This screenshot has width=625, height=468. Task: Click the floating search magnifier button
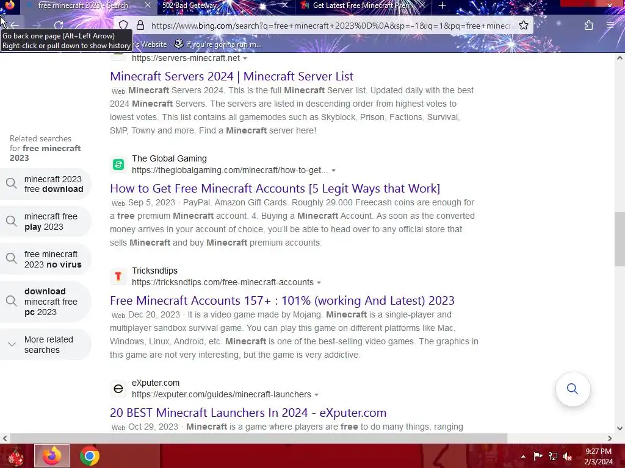tap(573, 389)
